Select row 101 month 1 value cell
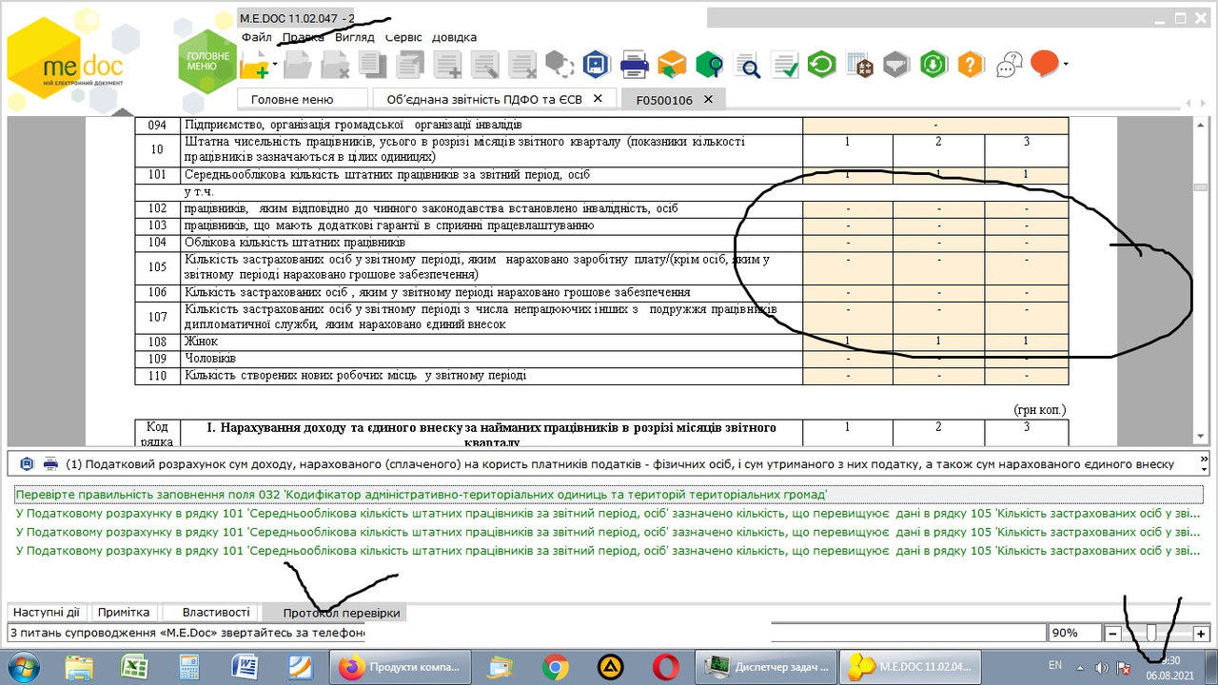This screenshot has height=685, width=1218. 847,175
